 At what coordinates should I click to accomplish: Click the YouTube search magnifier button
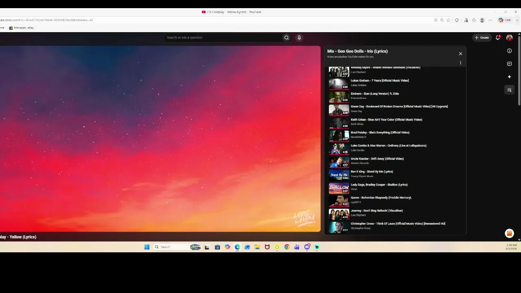point(287,37)
